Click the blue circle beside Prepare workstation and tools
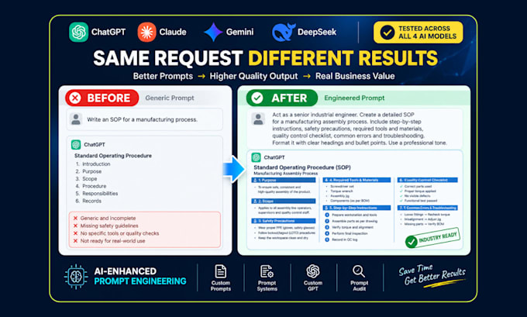 tap(327, 215)
